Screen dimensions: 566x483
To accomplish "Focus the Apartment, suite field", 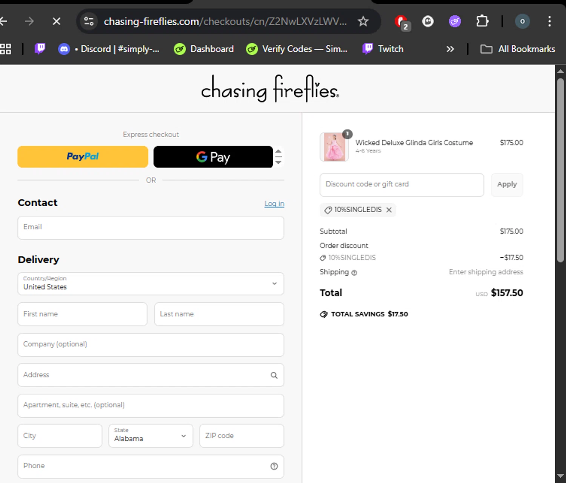I will [x=151, y=406].
